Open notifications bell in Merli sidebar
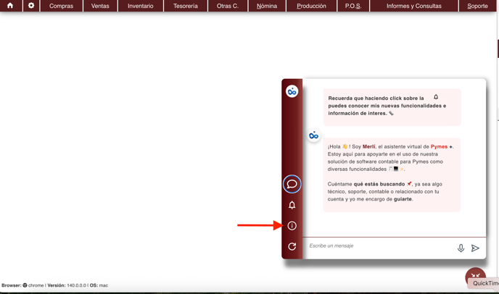499x294 pixels. 292,205
